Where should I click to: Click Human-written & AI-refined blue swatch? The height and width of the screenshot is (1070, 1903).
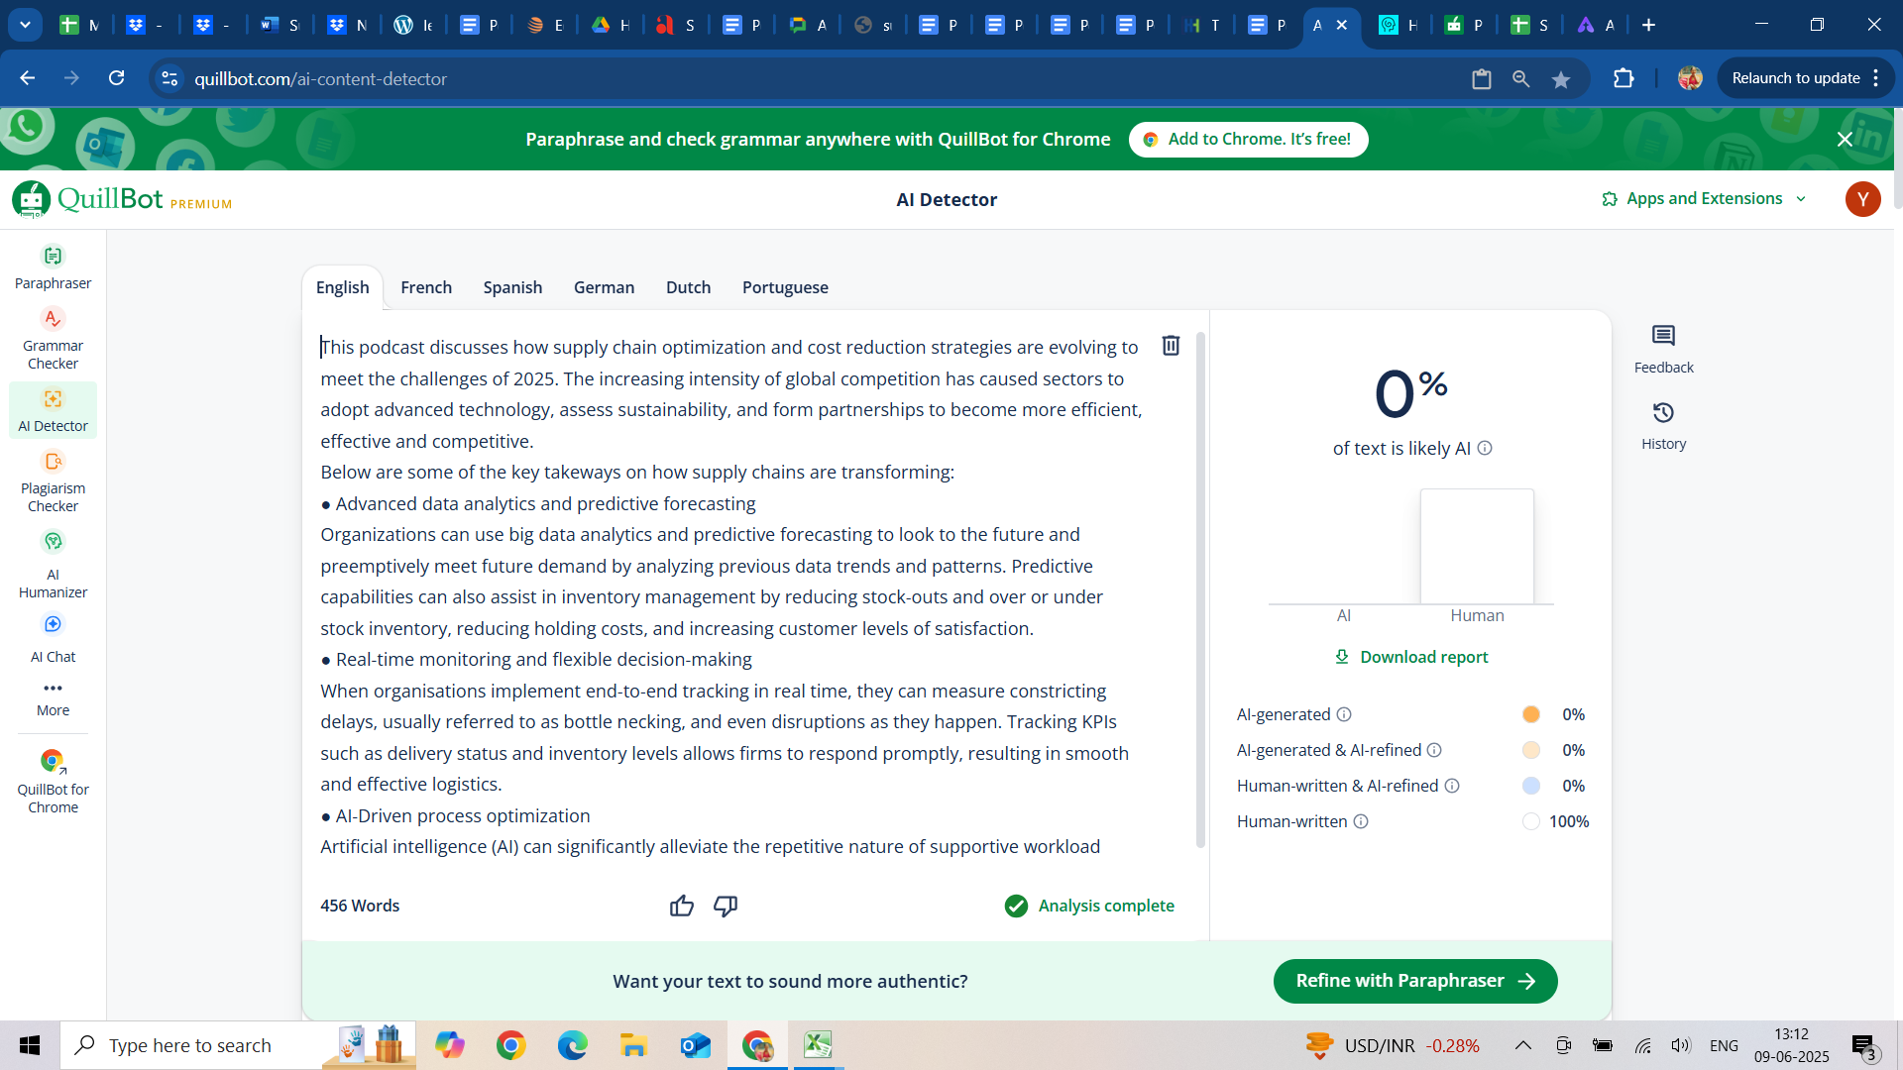(1531, 786)
